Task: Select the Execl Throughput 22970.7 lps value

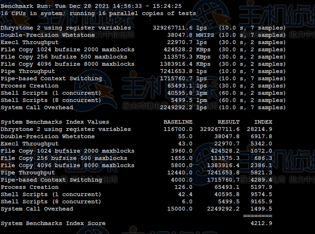Action: [x=187, y=42]
